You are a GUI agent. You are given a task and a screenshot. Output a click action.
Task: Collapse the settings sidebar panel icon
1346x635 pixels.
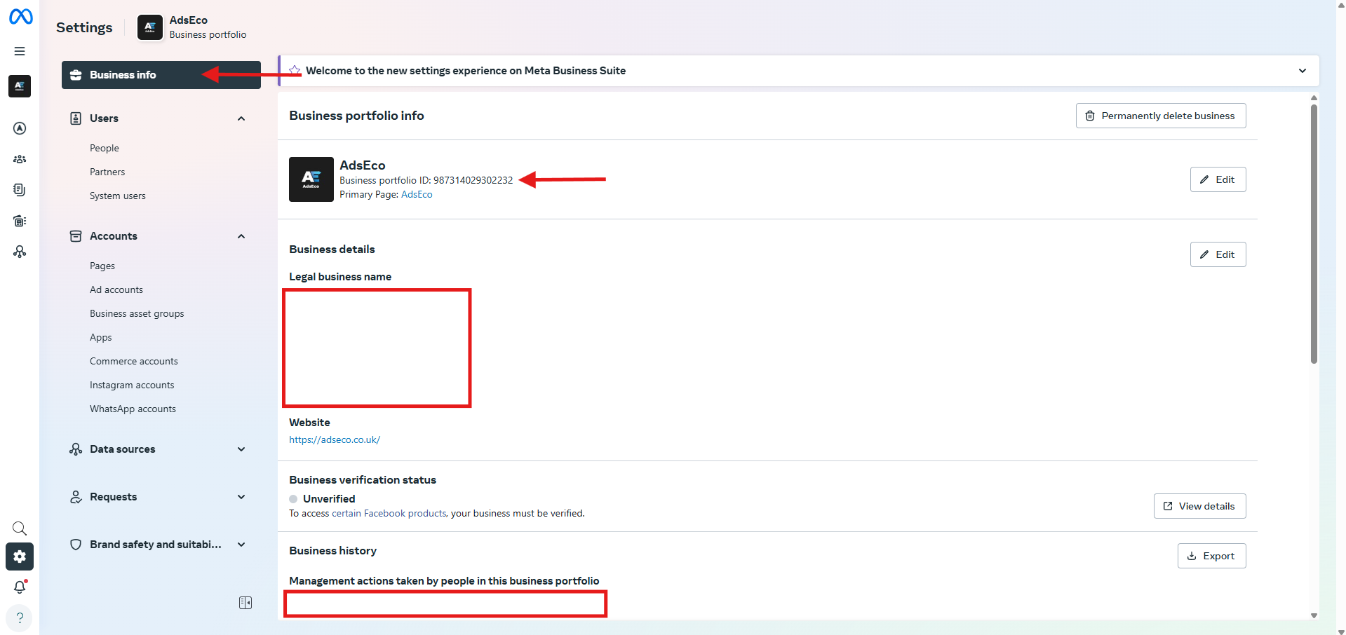[x=245, y=603]
